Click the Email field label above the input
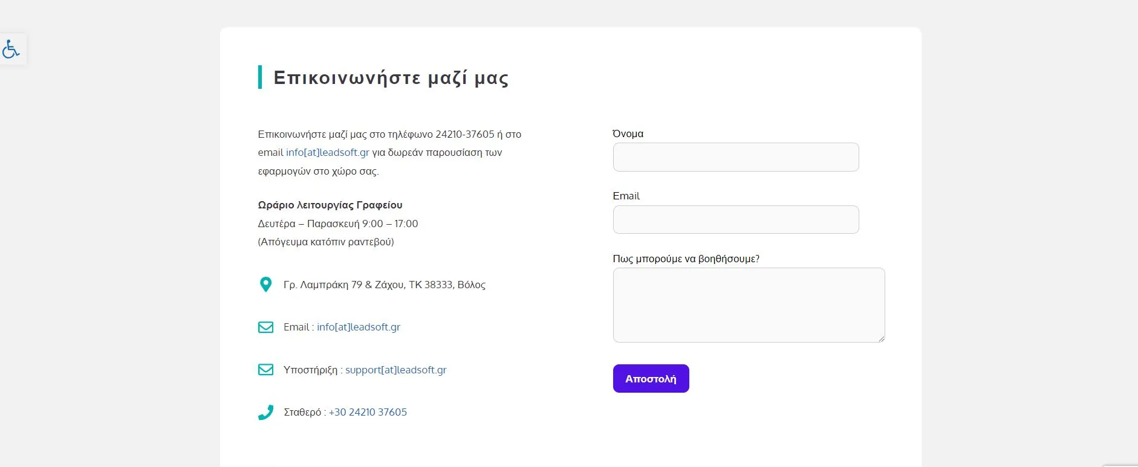Viewport: 1138px width, 467px height. tap(626, 196)
